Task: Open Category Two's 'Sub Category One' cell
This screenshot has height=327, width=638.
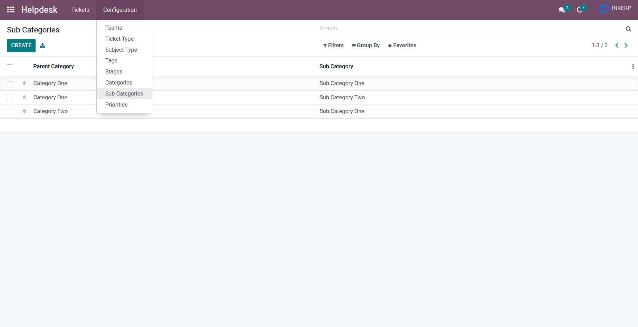Action: (342, 111)
